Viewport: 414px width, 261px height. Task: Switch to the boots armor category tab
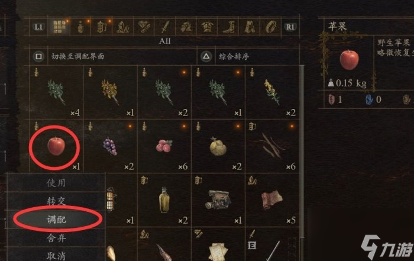(228, 27)
